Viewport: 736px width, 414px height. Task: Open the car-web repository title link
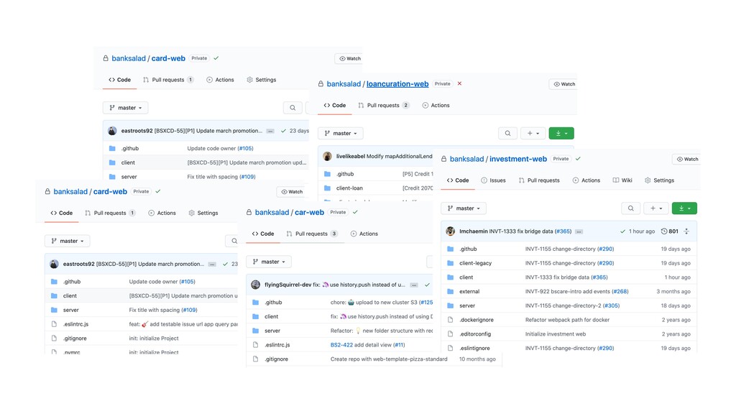coord(309,212)
